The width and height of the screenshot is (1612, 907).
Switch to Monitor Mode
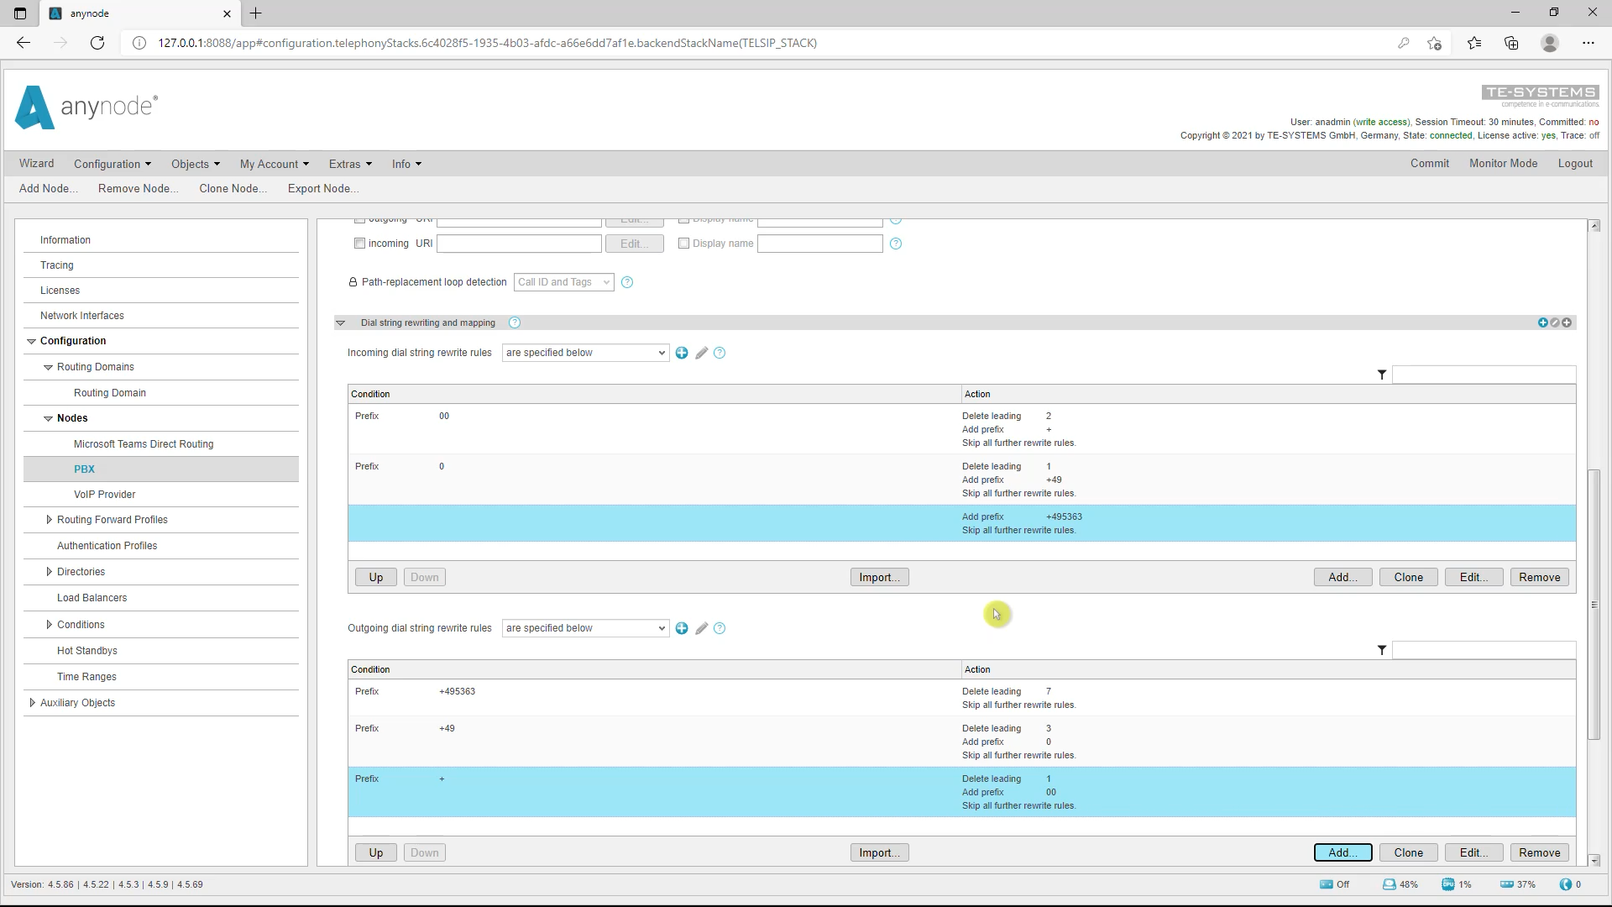pyautogui.click(x=1503, y=164)
